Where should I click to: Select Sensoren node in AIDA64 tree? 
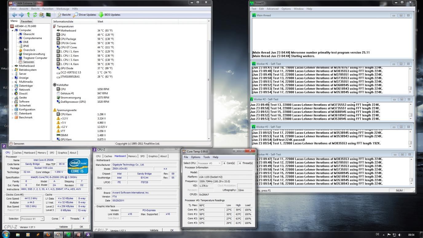tap(28, 62)
